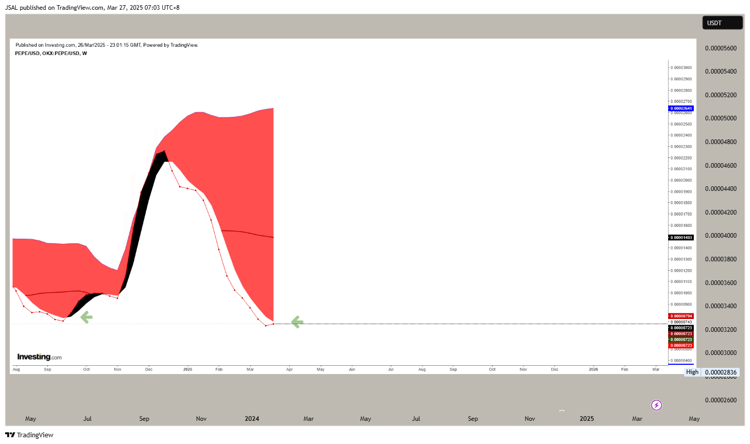The image size is (750, 444).
Task: Click 0.00002000 on the inner chart price scale
Action: click(682, 180)
